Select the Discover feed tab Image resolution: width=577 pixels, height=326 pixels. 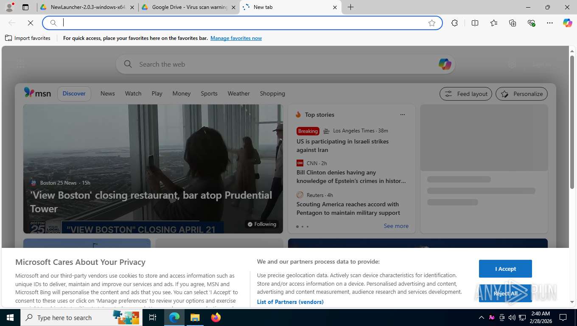pyautogui.click(x=74, y=93)
